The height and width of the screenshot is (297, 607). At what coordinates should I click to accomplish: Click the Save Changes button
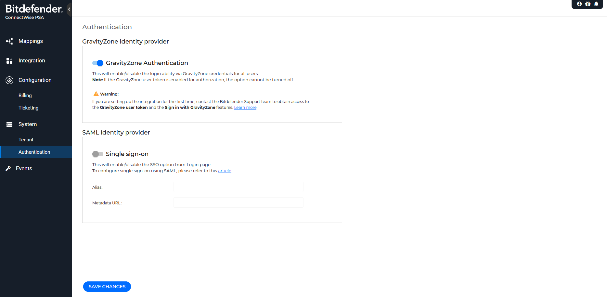[107, 287]
